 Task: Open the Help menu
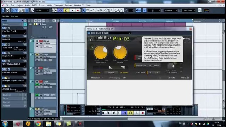88,5
